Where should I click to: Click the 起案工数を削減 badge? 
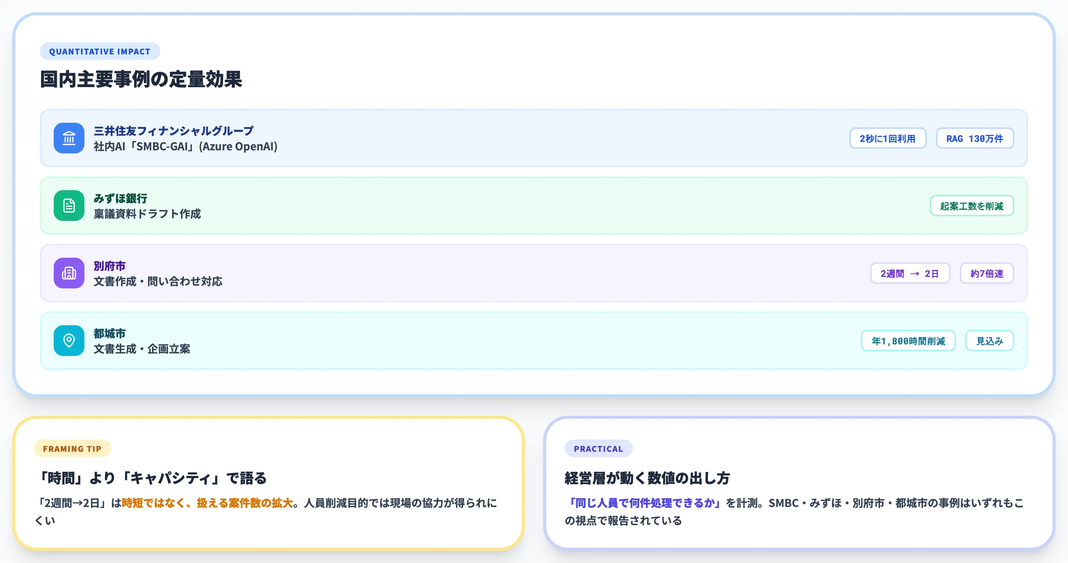972,206
